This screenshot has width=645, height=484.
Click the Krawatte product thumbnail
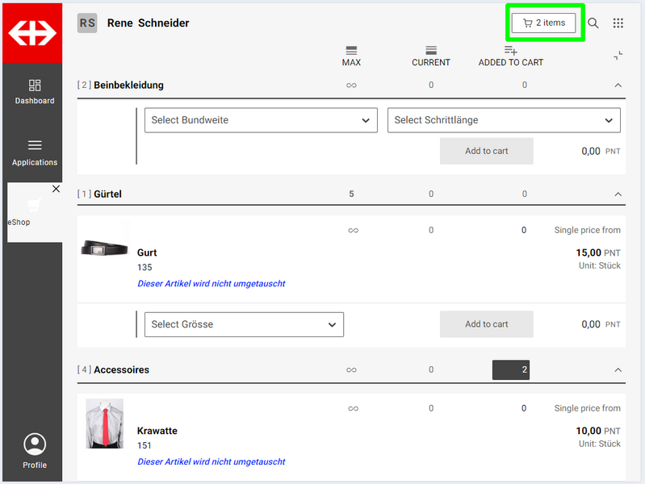pyautogui.click(x=105, y=423)
